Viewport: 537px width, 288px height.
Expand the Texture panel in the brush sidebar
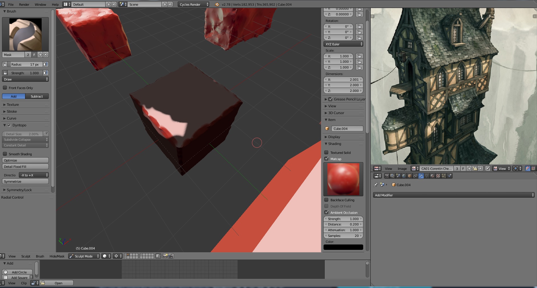click(x=13, y=105)
